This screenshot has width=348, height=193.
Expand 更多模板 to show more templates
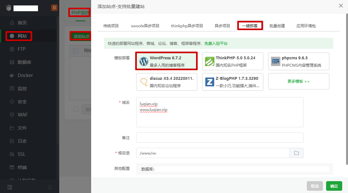point(298,81)
